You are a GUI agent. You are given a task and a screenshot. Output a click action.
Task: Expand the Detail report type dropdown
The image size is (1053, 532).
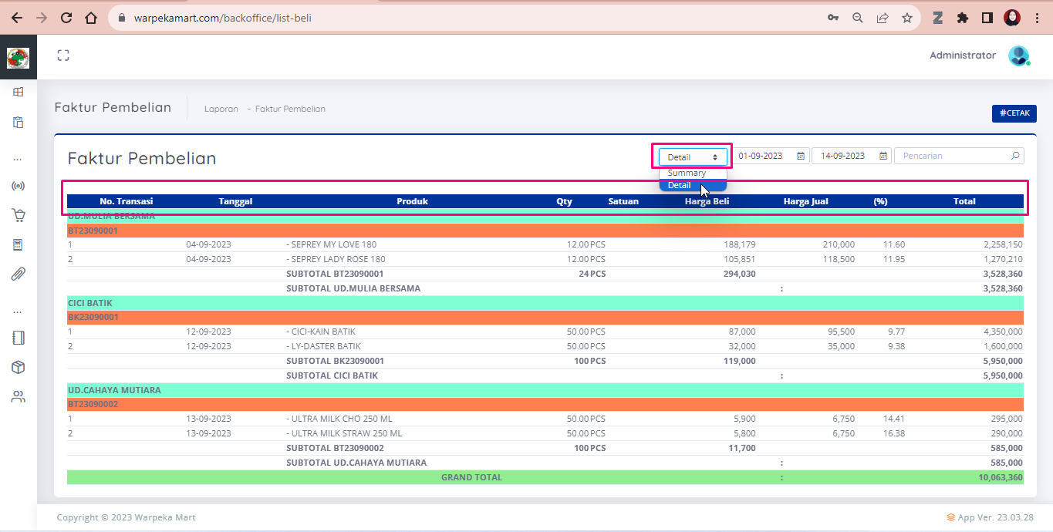point(693,157)
